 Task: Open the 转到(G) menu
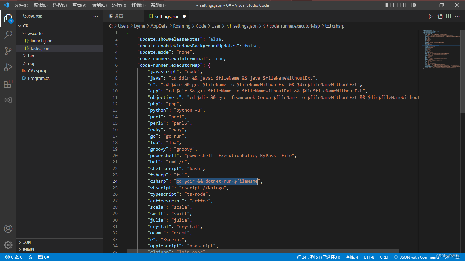[x=99, y=5]
